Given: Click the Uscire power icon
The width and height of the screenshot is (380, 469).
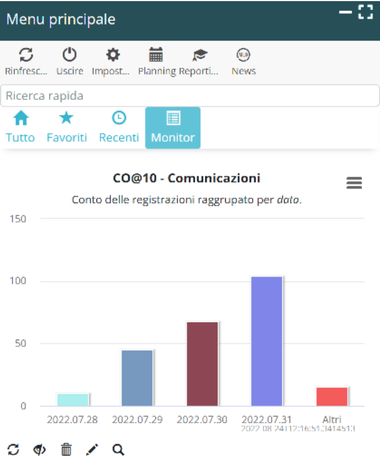Looking at the screenshot, I should (69, 56).
